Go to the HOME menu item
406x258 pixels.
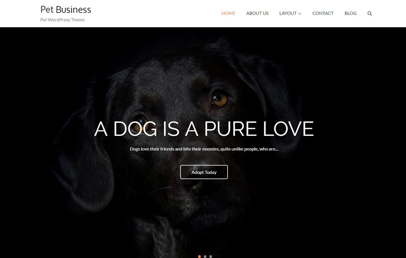[x=228, y=13]
